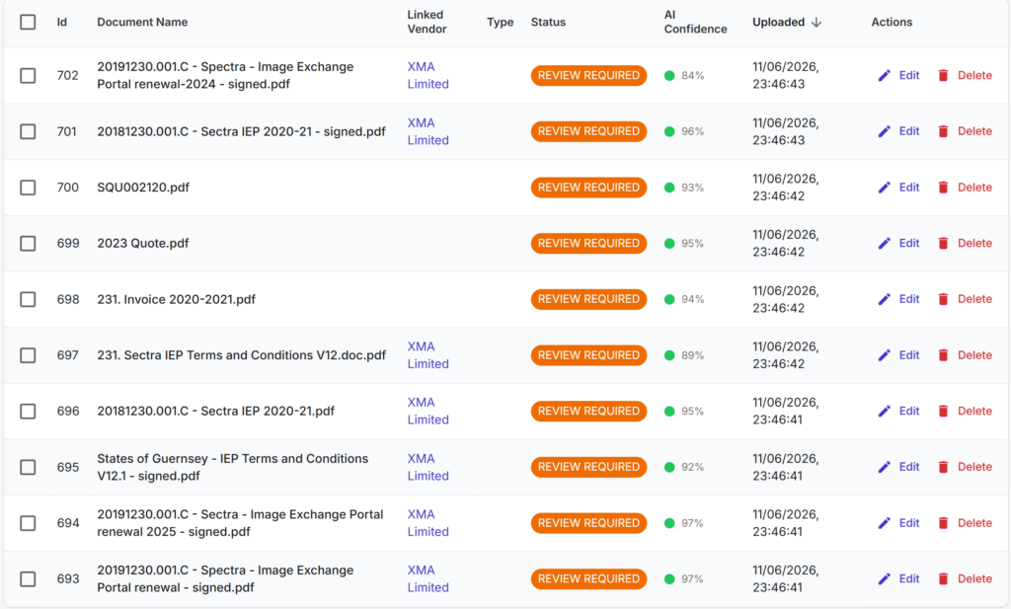Click the trash icon for document 696
This screenshot has width=1011, height=609.
(943, 412)
